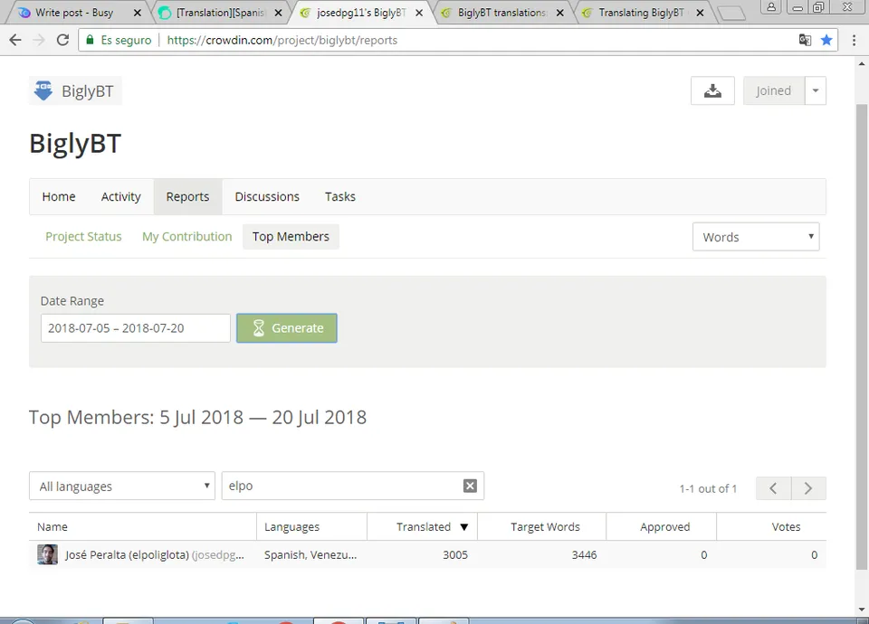Click the Joined button
Screen dimensions: 869x624
774,90
